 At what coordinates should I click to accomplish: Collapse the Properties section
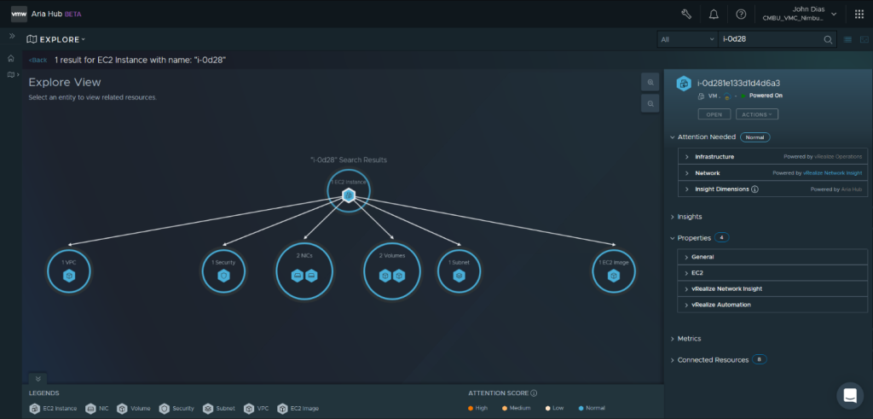pyautogui.click(x=673, y=238)
